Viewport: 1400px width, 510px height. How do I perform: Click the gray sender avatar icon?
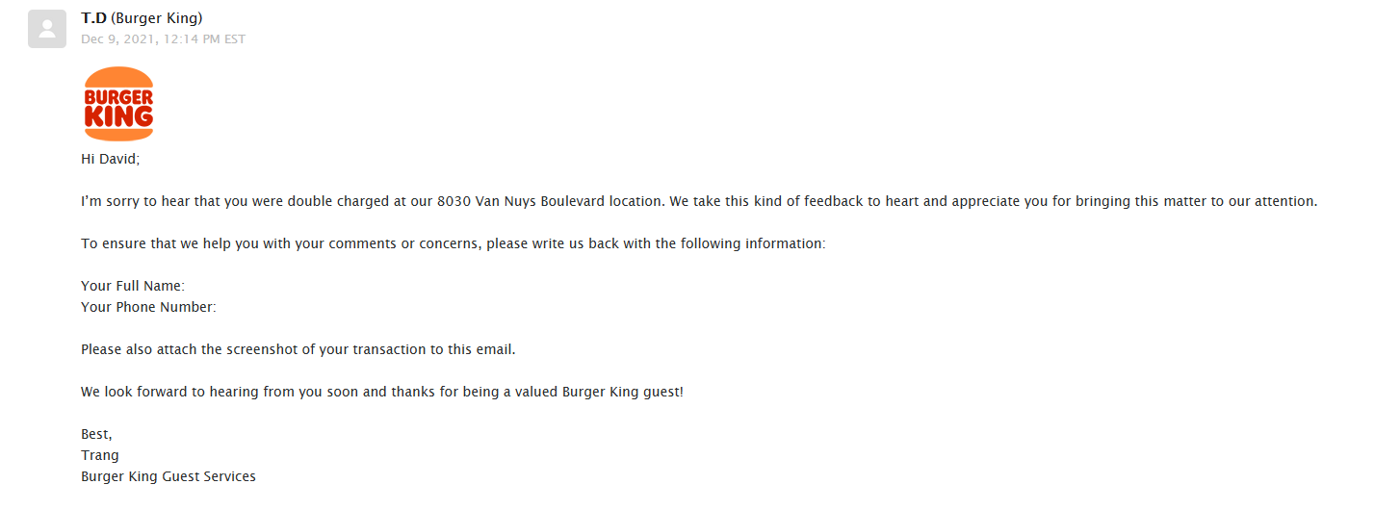click(46, 29)
